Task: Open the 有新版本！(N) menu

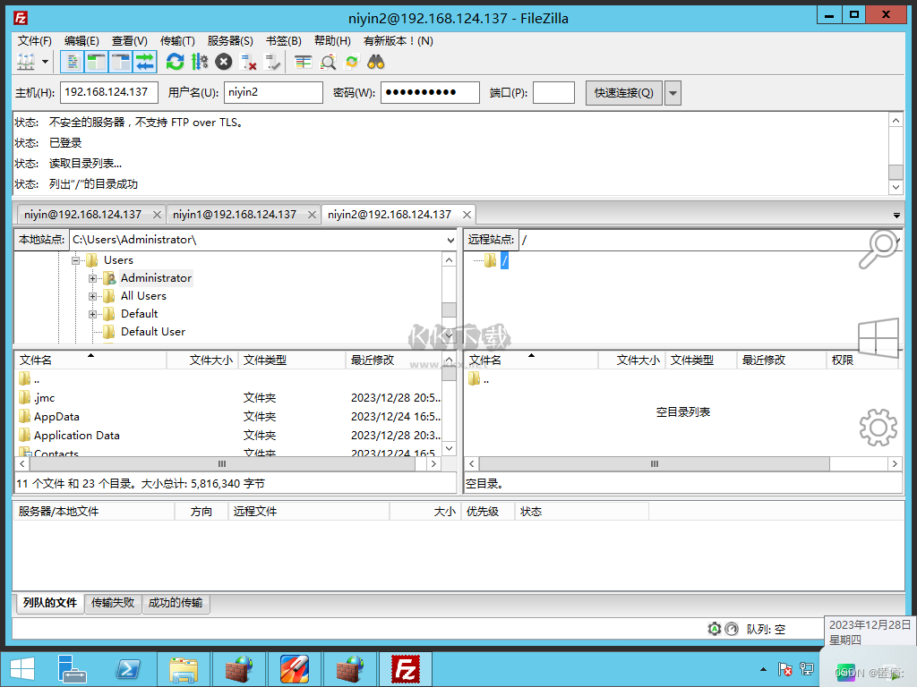Action: [398, 41]
